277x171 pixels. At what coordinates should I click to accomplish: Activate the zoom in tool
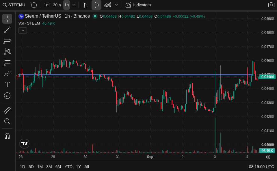pyautogui.click(x=7, y=121)
